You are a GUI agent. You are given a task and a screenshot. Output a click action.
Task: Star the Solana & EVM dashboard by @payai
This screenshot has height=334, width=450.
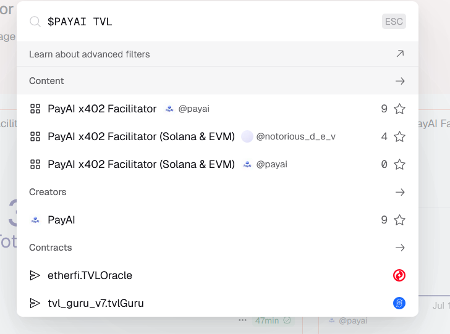(399, 164)
